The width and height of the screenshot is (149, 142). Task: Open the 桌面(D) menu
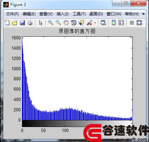[x=96, y=14]
